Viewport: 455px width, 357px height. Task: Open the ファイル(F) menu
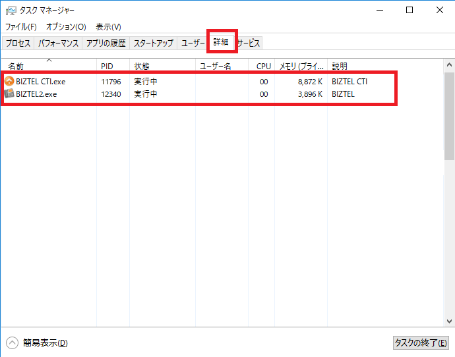coord(21,27)
